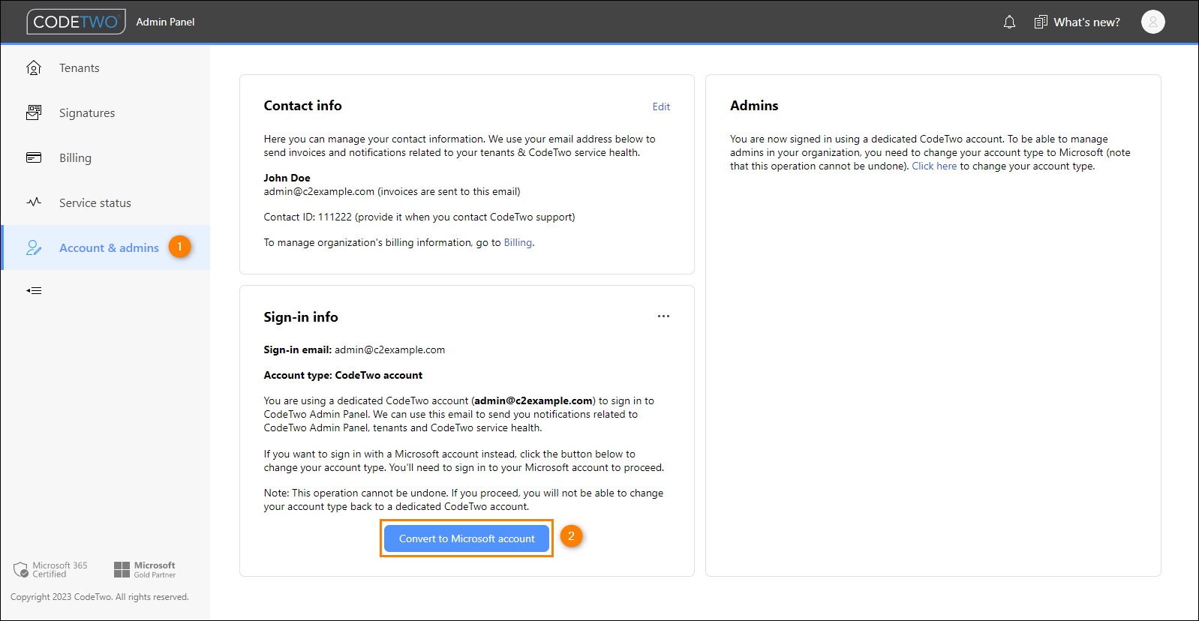The image size is (1199, 621).
Task: Click here to change account type
Action: (934, 166)
